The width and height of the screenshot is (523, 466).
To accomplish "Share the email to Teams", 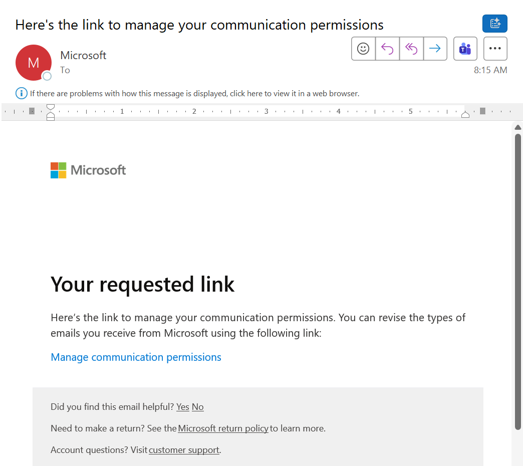I will (465, 49).
